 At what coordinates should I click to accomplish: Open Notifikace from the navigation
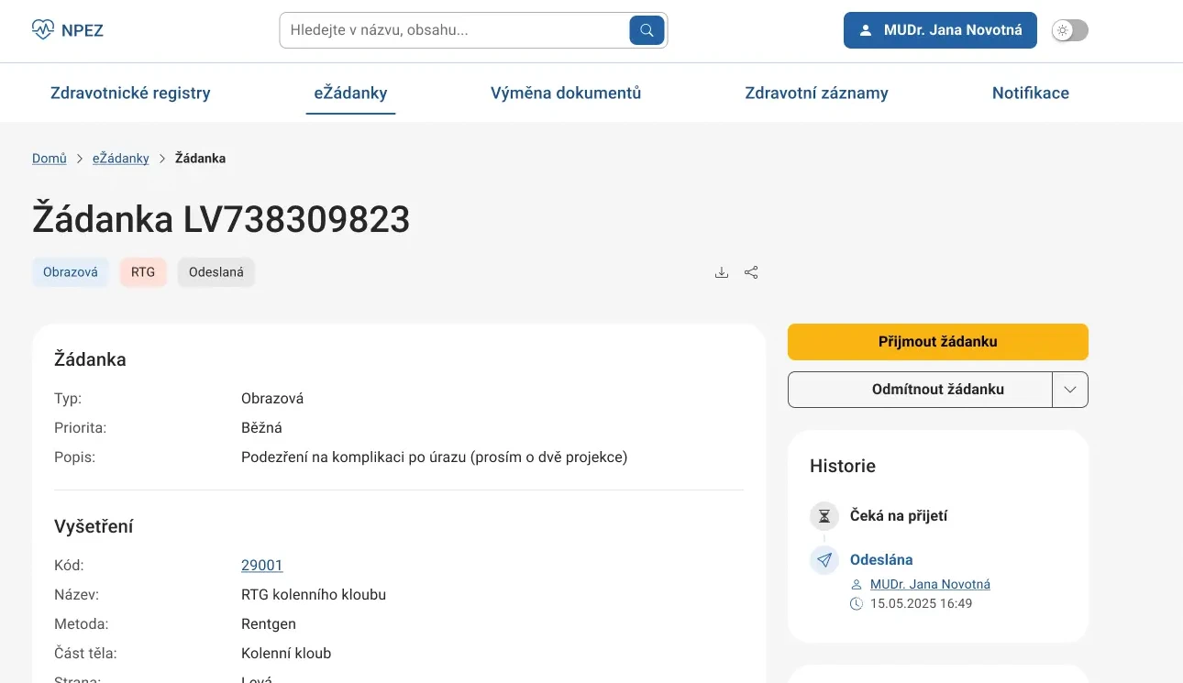click(1031, 93)
